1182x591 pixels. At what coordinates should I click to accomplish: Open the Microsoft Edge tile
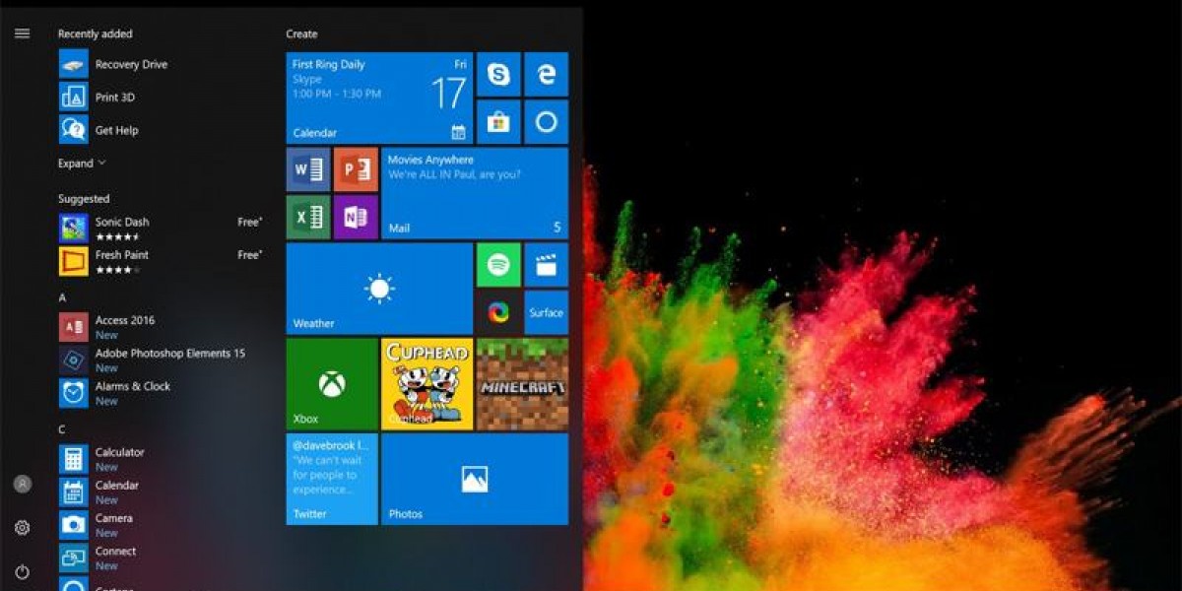coord(546,75)
